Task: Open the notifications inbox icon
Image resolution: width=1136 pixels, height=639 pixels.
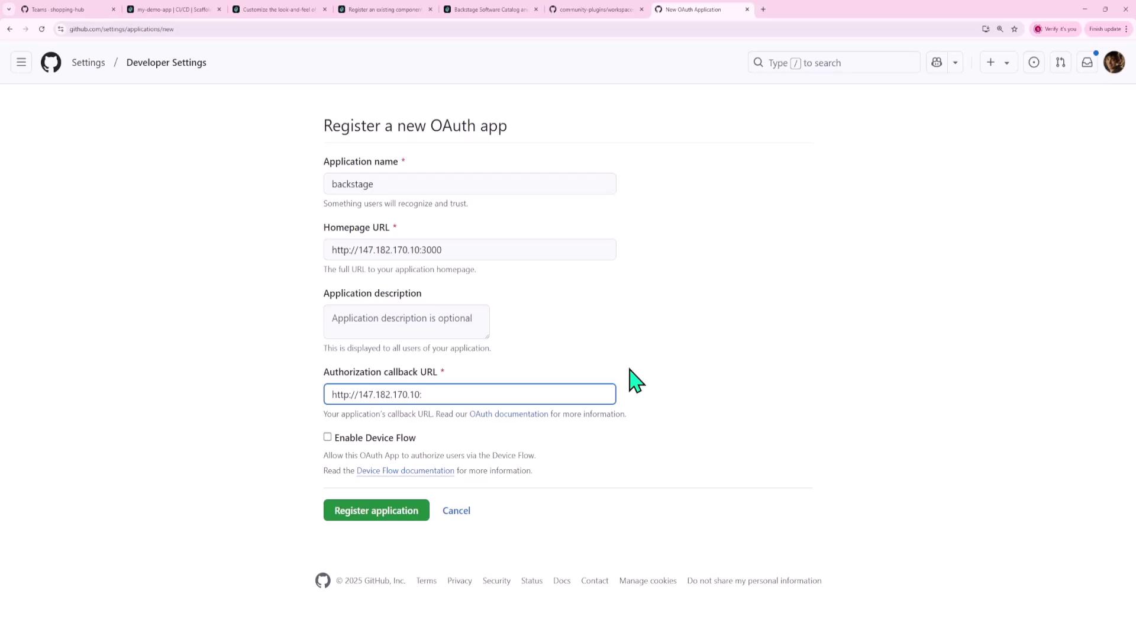Action: click(1087, 62)
